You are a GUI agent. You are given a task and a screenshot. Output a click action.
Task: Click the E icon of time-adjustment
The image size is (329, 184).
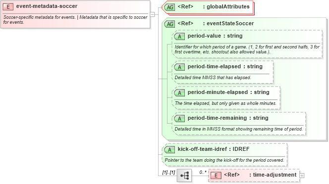click(216, 176)
